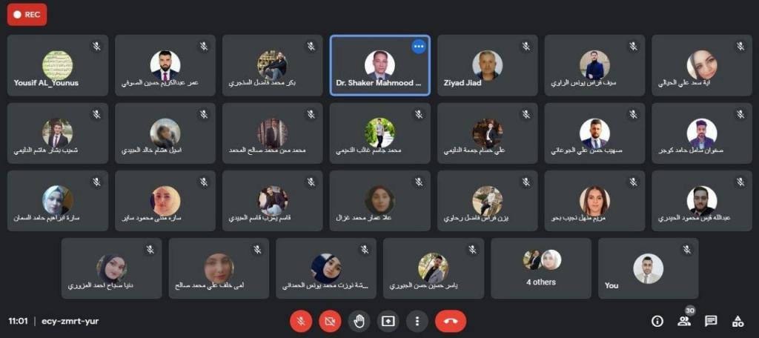
Task: Open the chat messages icon
Action: 711,321
